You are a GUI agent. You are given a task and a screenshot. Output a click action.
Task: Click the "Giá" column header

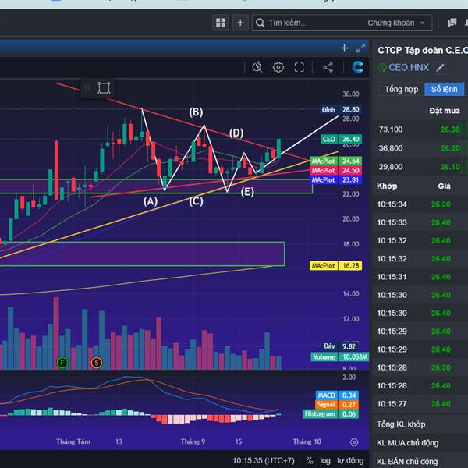click(444, 186)
